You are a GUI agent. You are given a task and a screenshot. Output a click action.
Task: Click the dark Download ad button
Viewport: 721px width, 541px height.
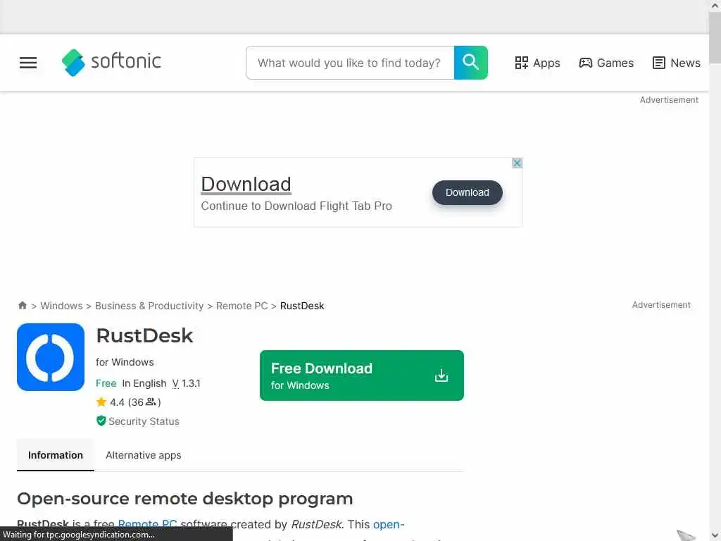coord(468,192)
